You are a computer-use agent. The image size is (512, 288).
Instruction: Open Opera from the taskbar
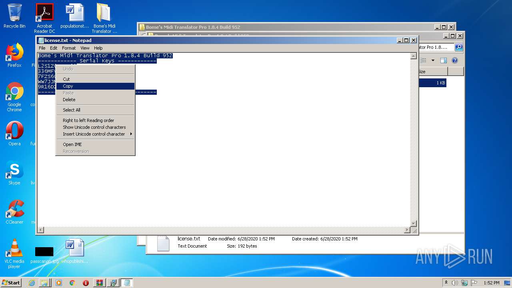coord(86,283)
